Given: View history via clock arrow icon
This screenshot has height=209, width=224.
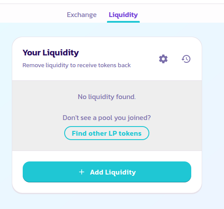Looking at the screenshot, I should click(x=186, y=59).
